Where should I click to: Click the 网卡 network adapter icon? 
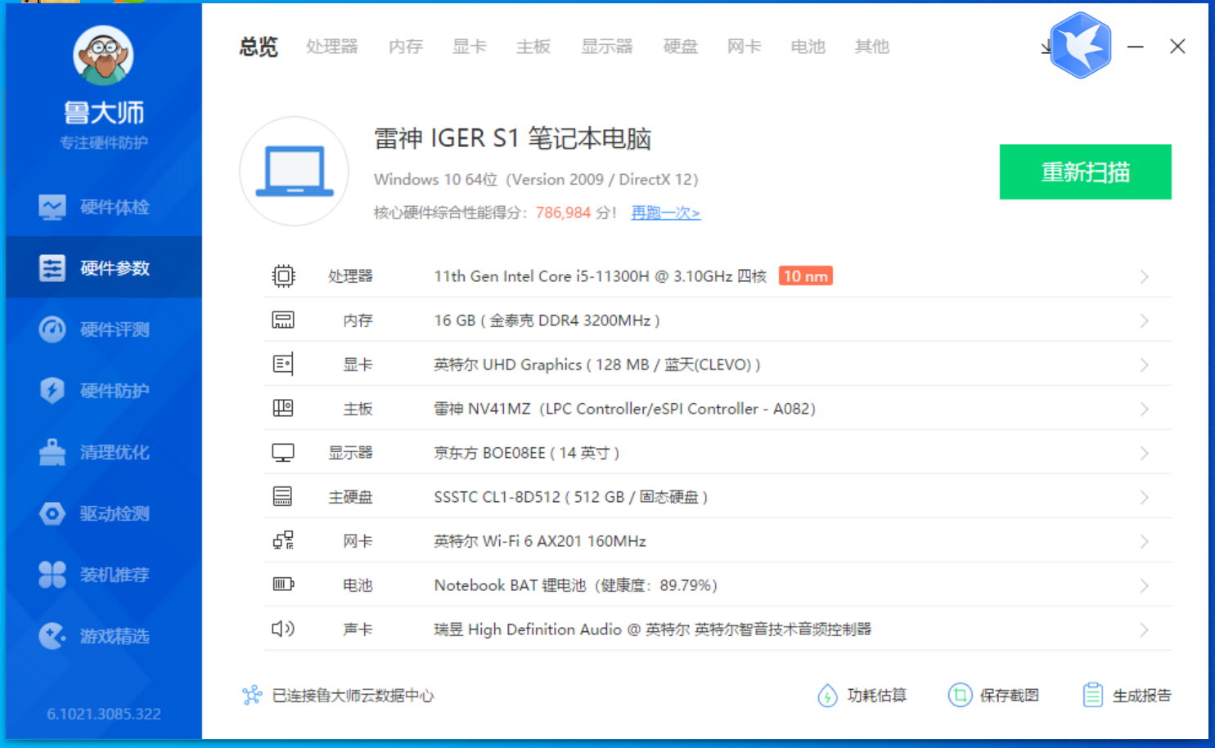coord(283,541)
